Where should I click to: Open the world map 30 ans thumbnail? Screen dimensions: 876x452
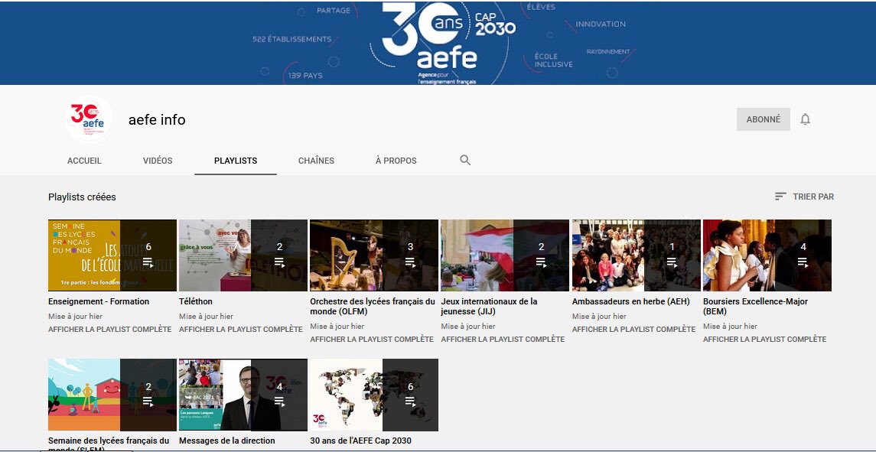[374, 395]
